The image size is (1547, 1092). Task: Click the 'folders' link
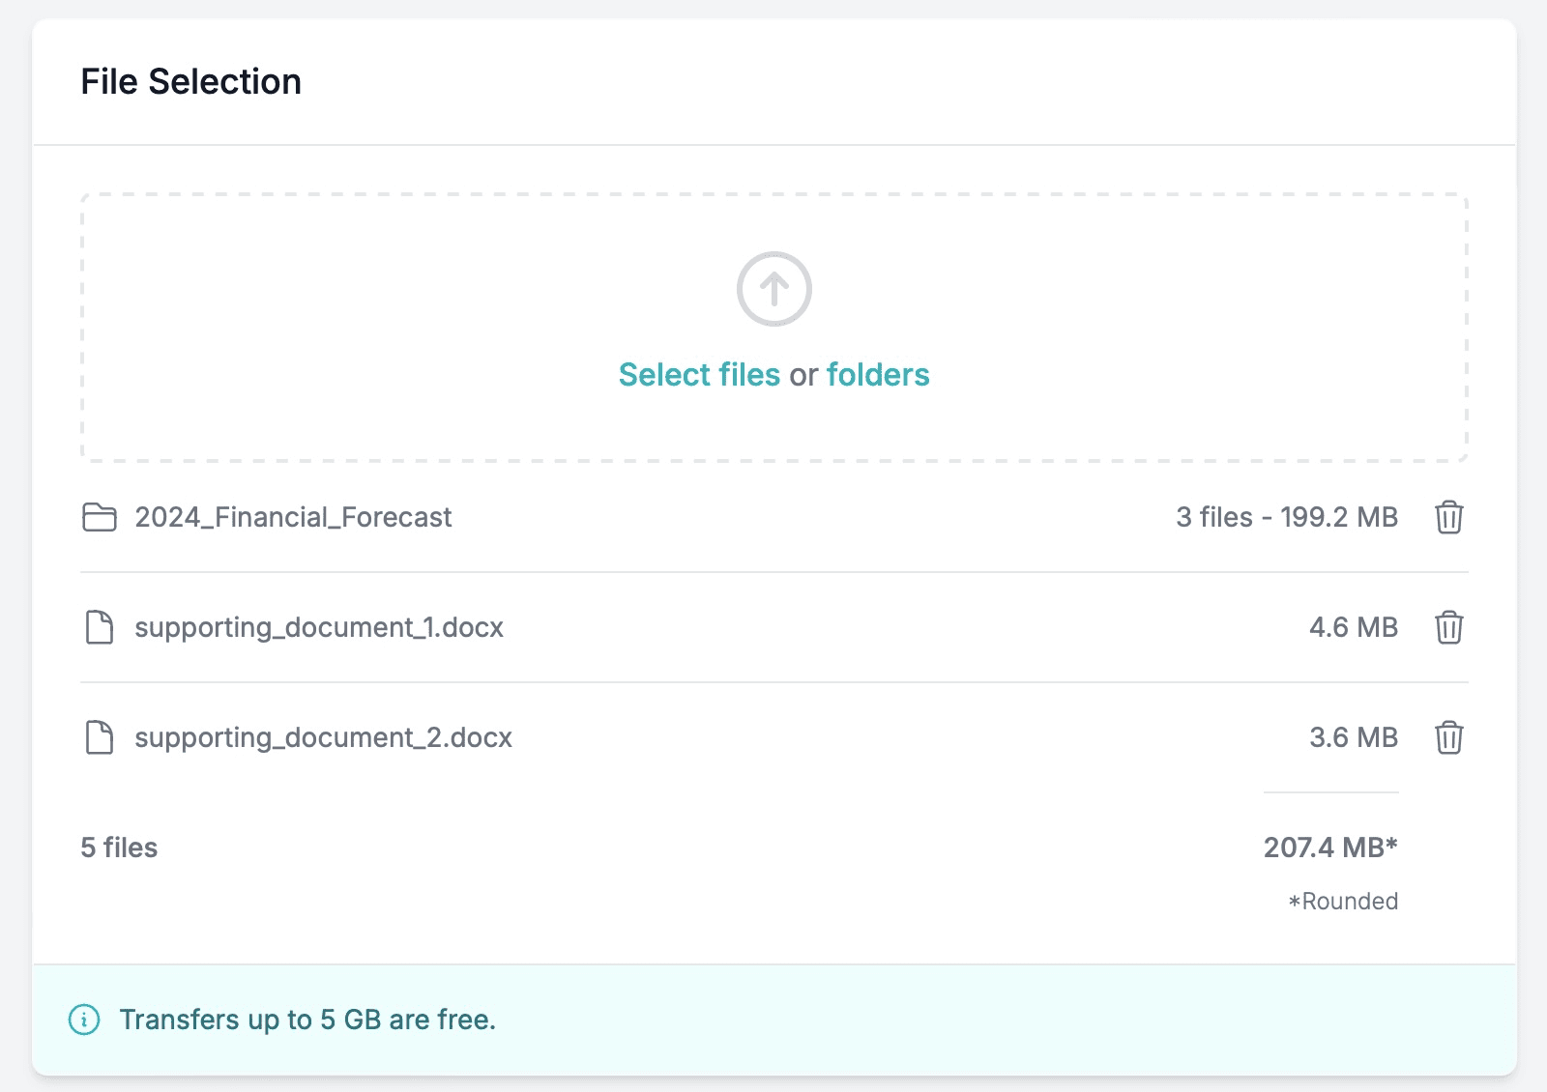pyautogui.click(x=878, y=374)
